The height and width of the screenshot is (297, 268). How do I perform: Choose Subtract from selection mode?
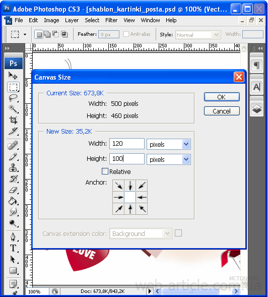tap(55, 34)
